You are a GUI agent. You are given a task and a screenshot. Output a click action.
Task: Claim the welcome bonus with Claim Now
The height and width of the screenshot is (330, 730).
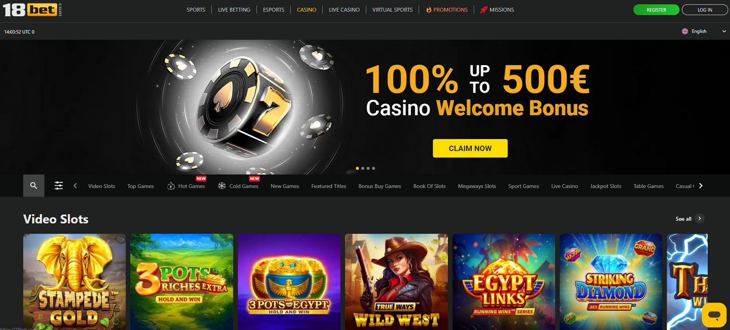click(470, 148)
